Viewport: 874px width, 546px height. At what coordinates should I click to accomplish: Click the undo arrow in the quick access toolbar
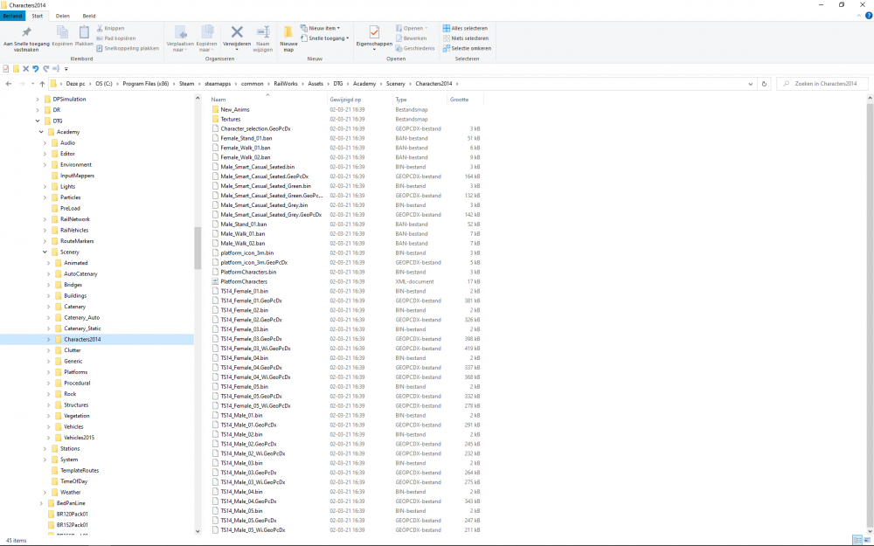click(x=35, y=68)
